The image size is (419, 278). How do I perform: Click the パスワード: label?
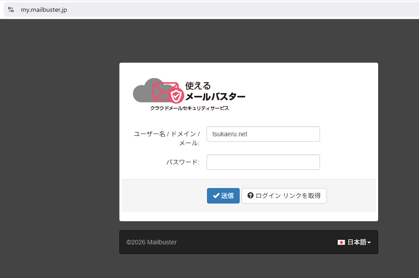coord(183,162)
